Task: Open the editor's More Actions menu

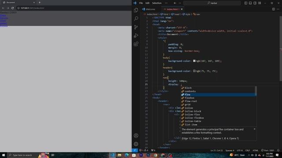Action: [278, 9]
